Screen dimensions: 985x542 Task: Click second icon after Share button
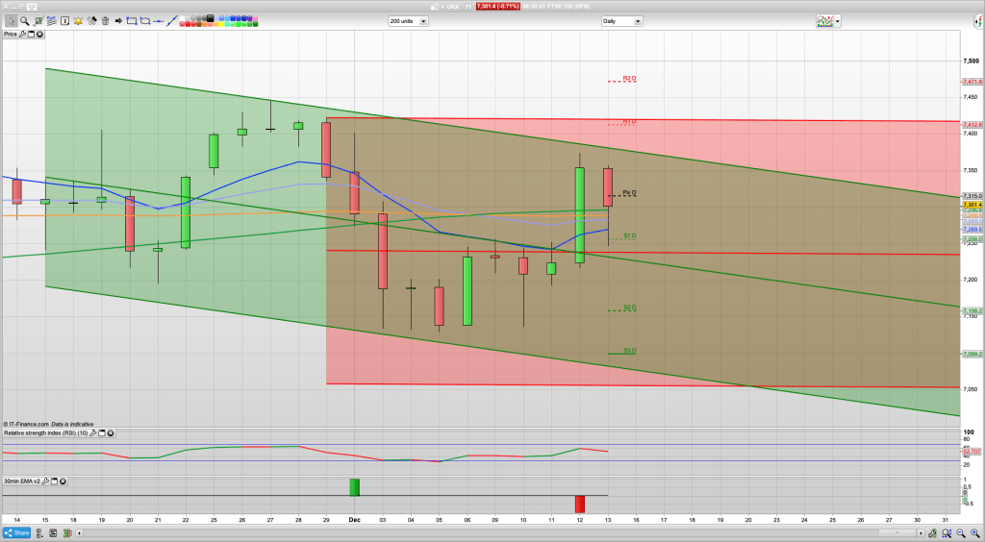(x=53, y=533)
